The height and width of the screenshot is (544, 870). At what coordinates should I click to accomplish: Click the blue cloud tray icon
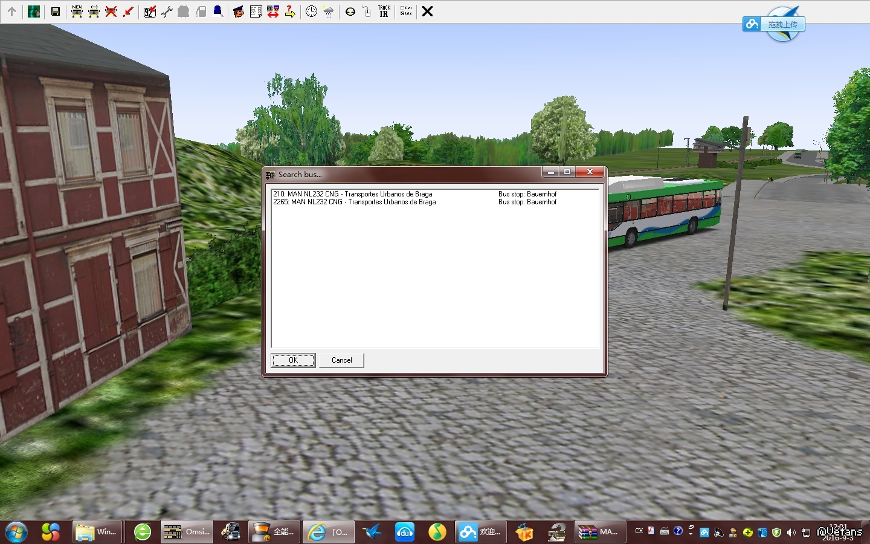tap(704, 533)
